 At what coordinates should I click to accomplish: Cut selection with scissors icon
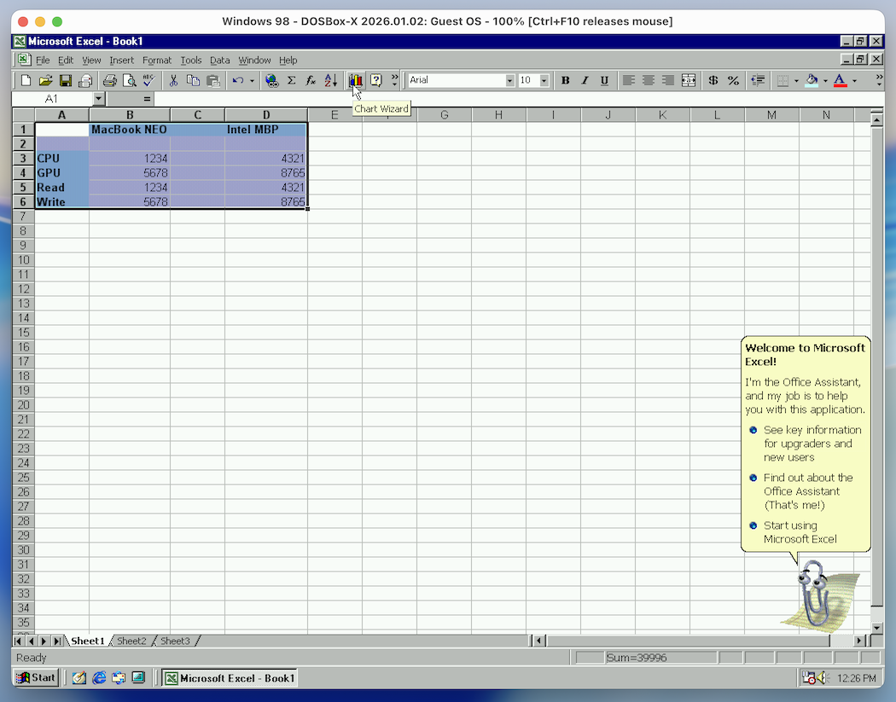tap(173, 80)
